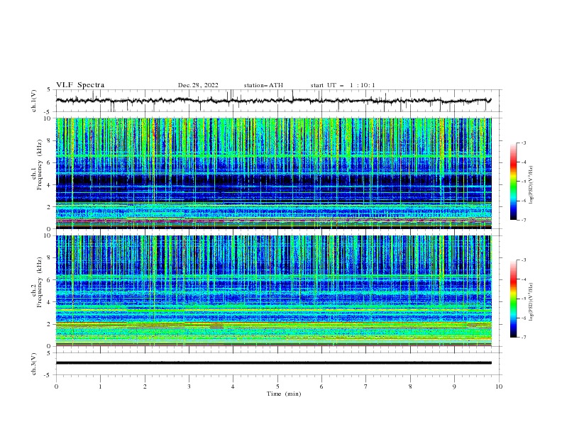Click the "5" tick on the Time axis

click(x=277, y=386)
